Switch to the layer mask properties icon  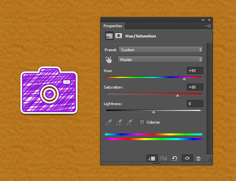118,36
